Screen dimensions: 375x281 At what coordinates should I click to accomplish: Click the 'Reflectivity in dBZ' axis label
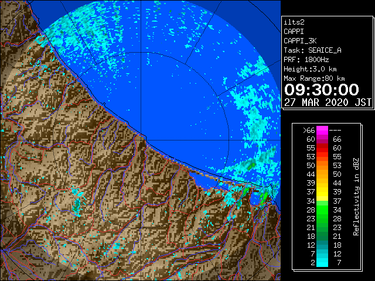356,197
